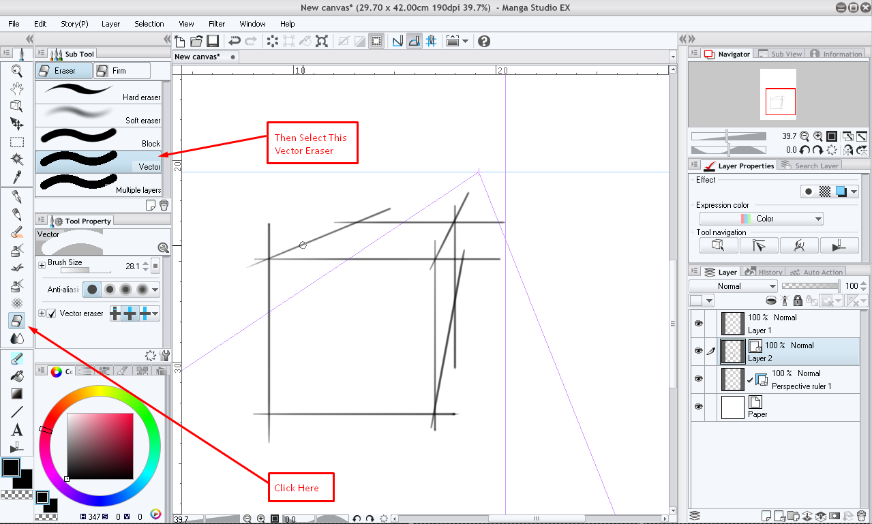The width and height of the screenshot is (872, 524).
Task: Choose the Firm eraser sub tool
Action: 123,70
